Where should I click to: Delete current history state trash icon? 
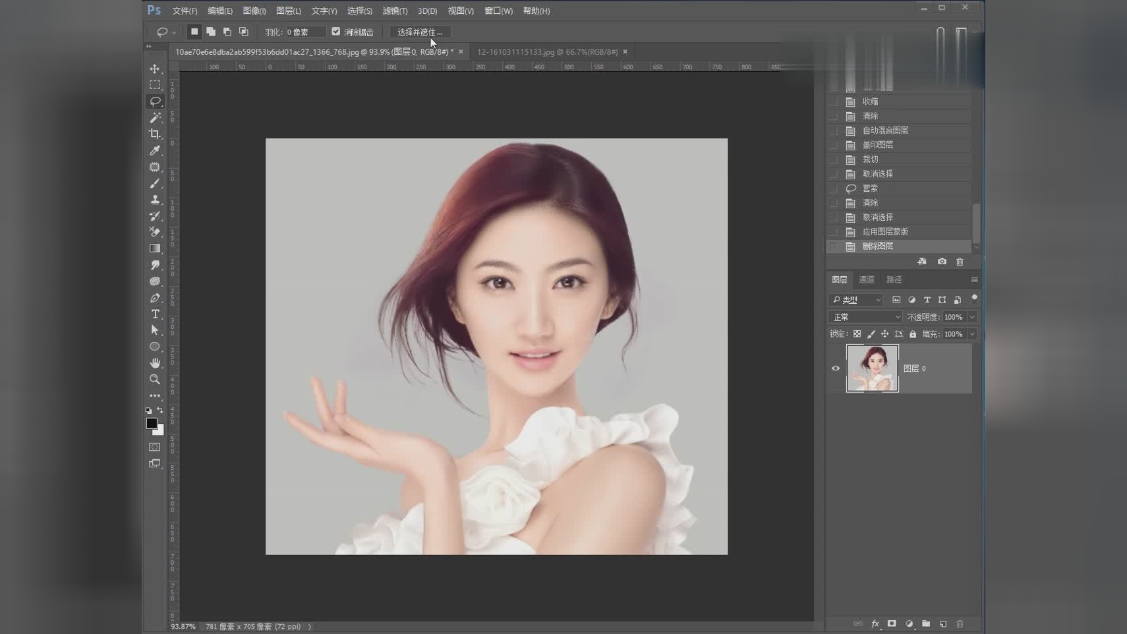pos(960,262)
